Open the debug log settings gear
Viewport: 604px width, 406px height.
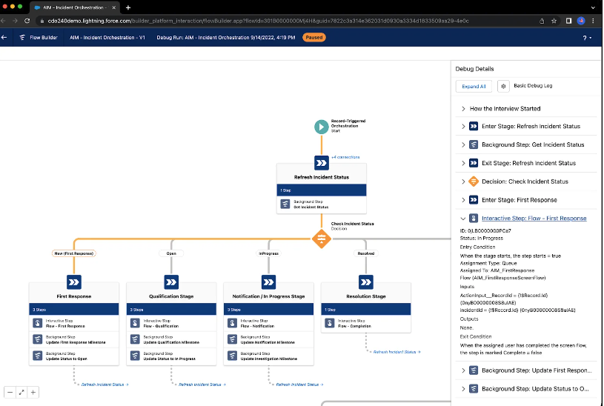click(x=503, y=86)
